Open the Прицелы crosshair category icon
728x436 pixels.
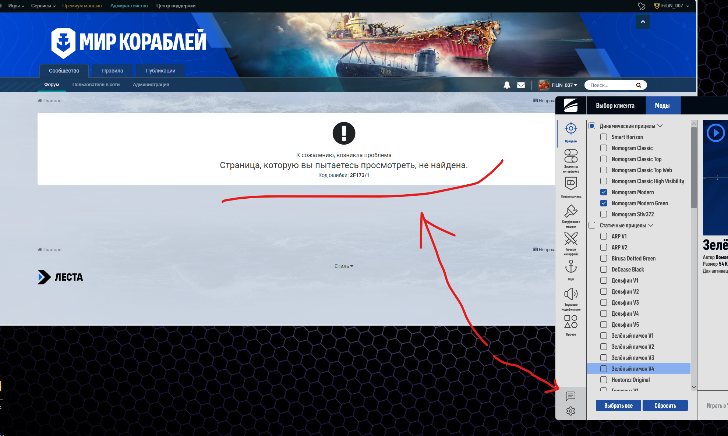tap(571, 129)
